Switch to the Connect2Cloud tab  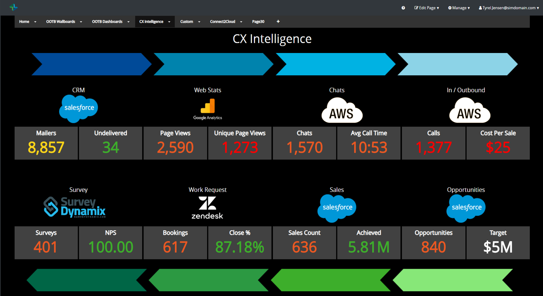click(x=223, y=21)
